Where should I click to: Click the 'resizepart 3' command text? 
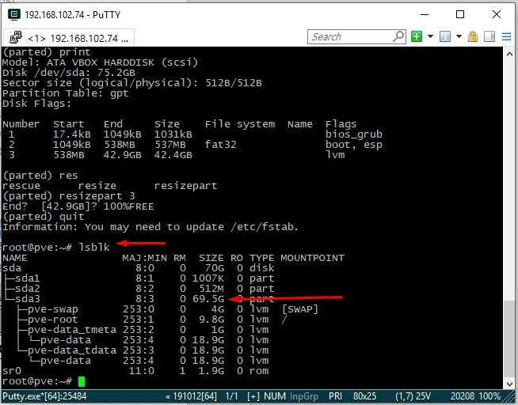click(97, 196)
